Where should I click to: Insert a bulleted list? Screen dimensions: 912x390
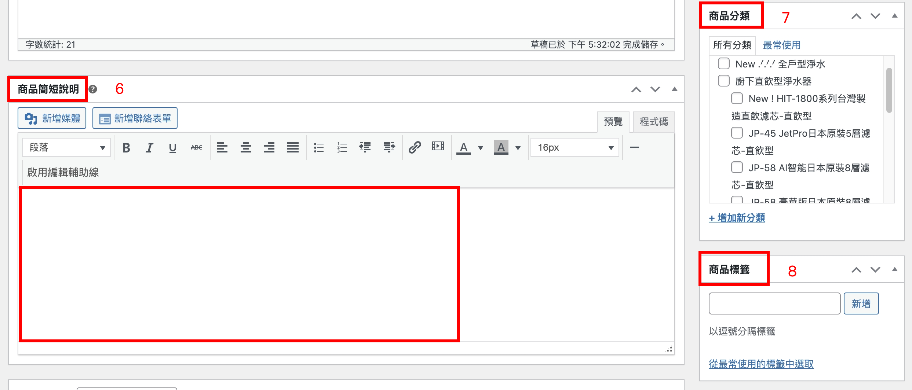tap(318, 148)
